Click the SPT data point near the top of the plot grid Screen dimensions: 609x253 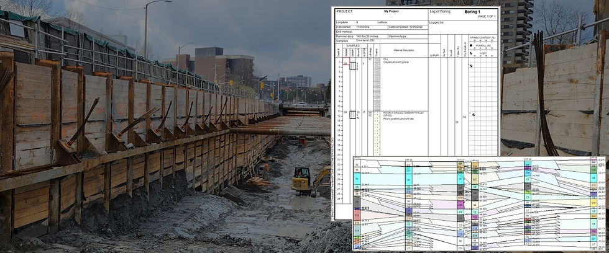click(x=471, y=66)
